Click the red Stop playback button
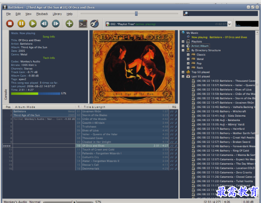261x203 pixels. [10, 24]
